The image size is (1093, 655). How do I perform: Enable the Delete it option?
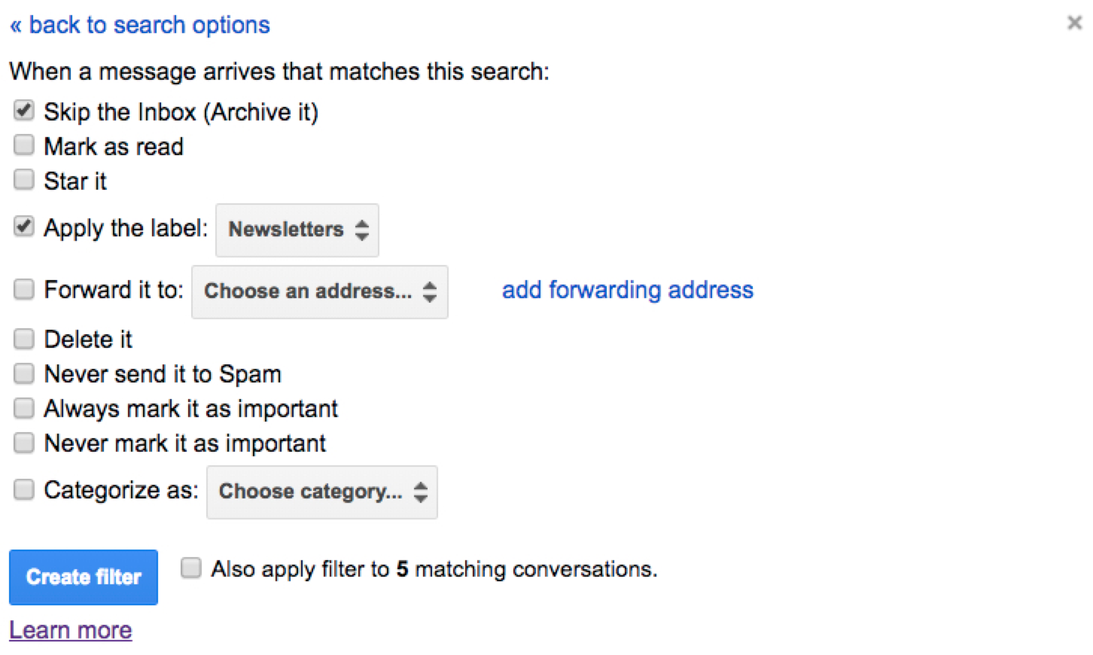point(24,339)
